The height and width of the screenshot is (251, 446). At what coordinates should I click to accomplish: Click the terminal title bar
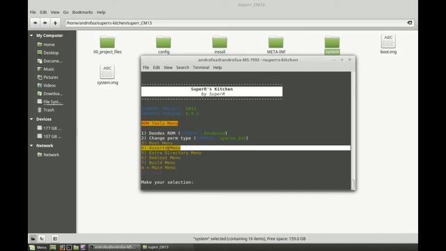[x=248, y=60]
